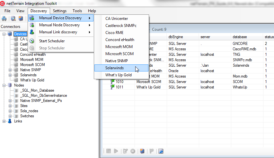
Task: Select the What's Up Gold table row
Action: [x=148, y=87]
